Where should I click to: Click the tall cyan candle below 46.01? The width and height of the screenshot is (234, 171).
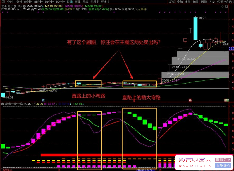pyautogui.click(x=195, y=29)
